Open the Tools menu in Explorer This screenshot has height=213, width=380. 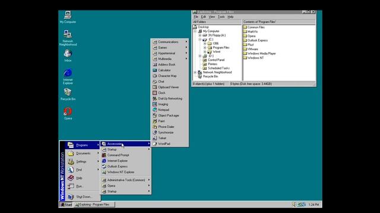(221, 17)
